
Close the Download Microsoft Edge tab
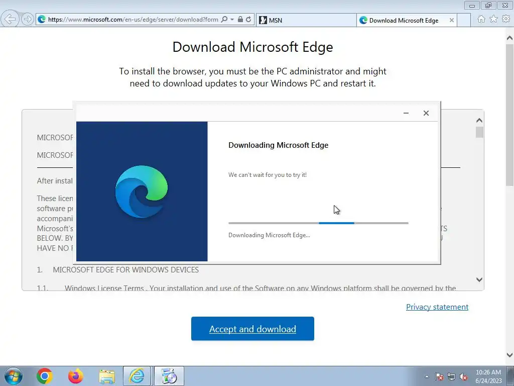[451, 20]
